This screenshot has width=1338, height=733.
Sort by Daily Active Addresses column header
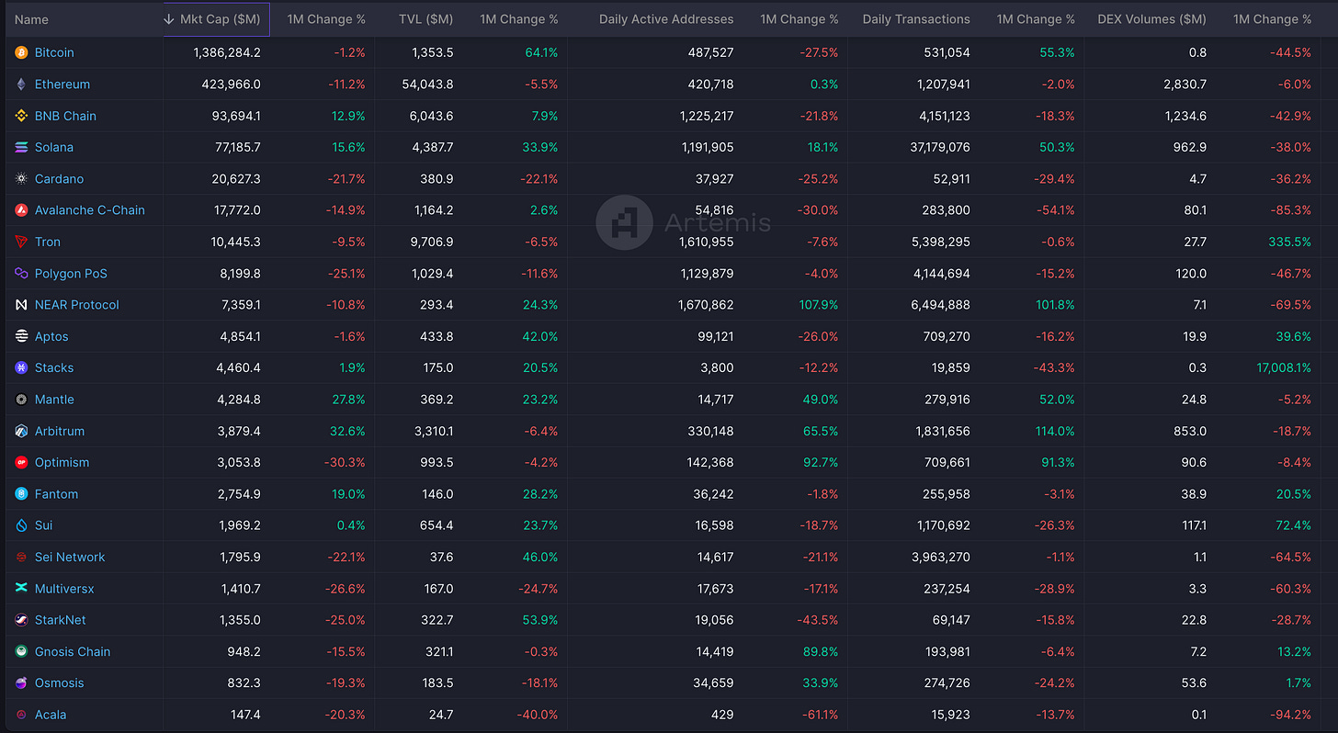(x=666, y=19)
